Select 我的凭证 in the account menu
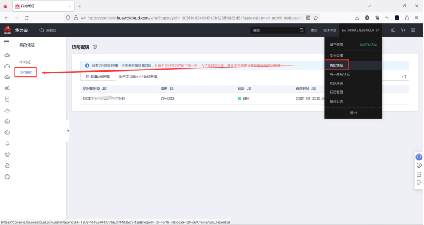The height and width of the screenshot is (225, 424). [336, 65]
